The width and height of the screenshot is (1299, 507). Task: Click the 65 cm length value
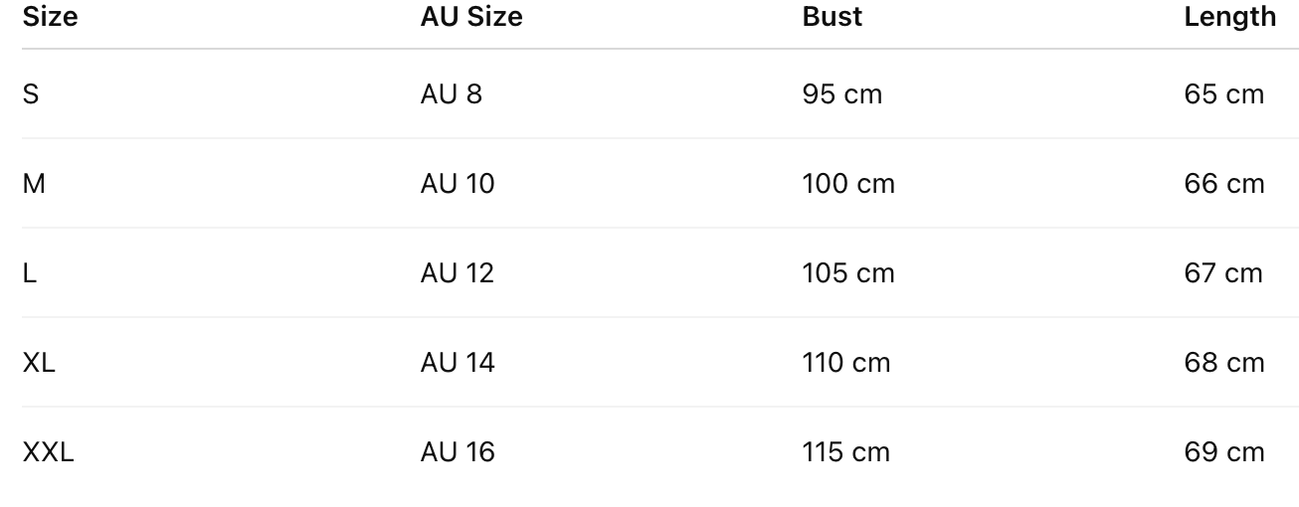pos(1223,94)
